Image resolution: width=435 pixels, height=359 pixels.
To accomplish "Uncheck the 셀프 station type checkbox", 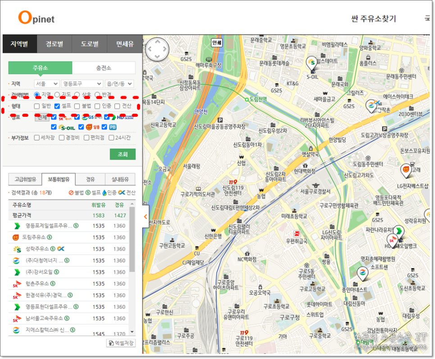I will (57, 106).
